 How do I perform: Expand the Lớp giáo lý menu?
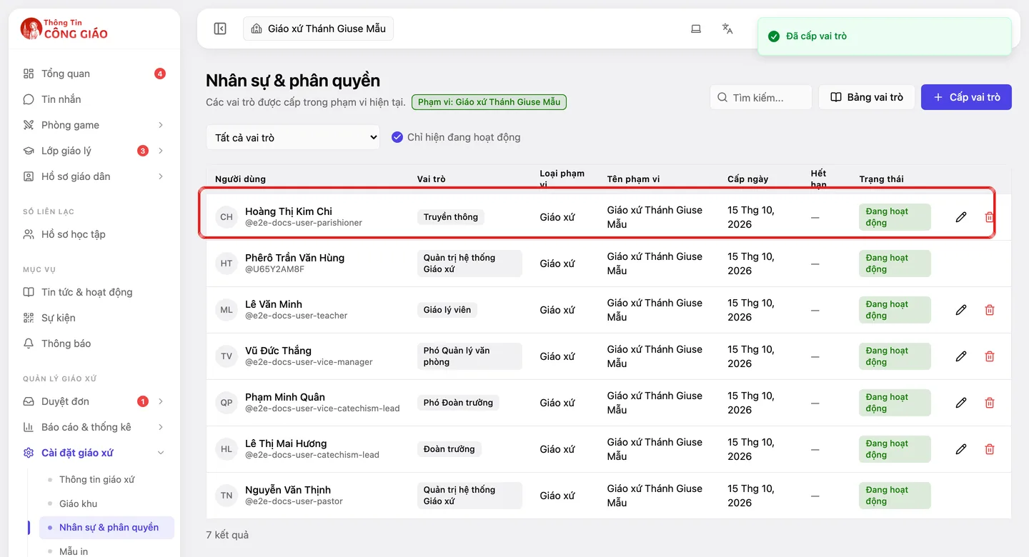pos(94,151)
